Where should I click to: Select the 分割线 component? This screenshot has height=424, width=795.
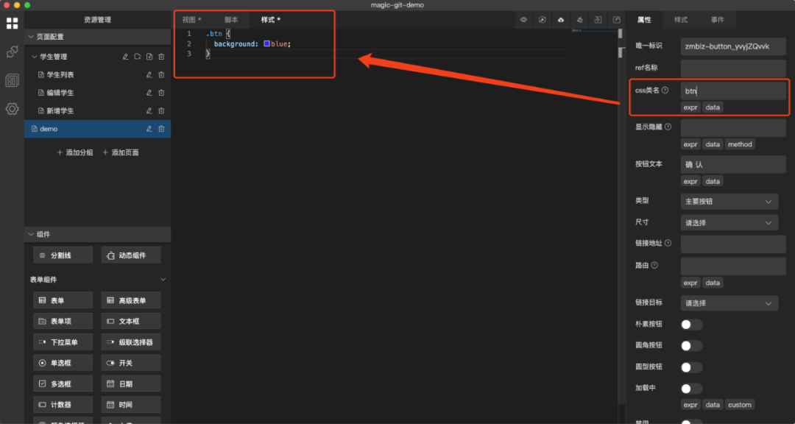[63, 255]
